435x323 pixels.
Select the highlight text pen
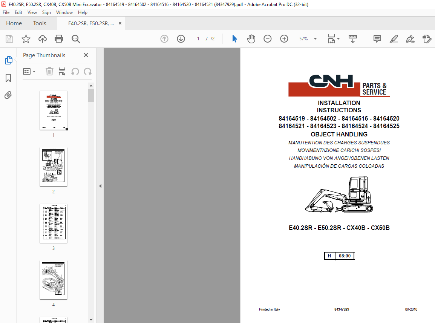(x=394, y=39)
